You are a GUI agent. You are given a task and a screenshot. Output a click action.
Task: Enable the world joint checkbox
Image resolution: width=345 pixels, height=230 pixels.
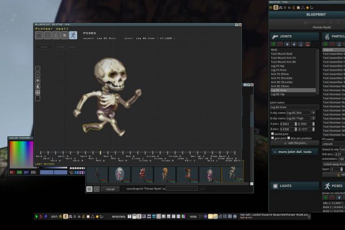click(x=273, y=134)
